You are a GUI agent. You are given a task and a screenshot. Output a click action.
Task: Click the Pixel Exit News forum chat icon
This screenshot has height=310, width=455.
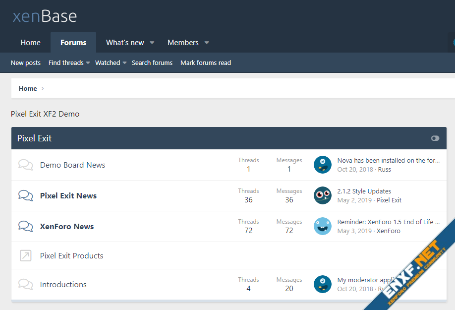tap(26, 196)
